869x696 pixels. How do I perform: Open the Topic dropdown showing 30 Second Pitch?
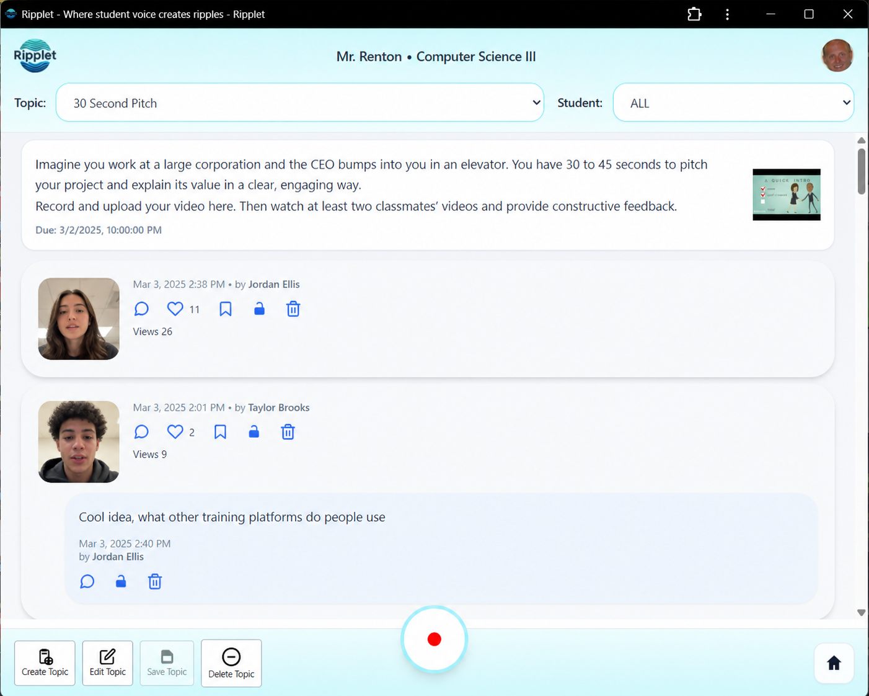pos(300,102)
